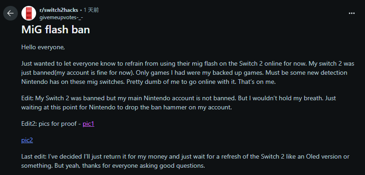Click the words 'Last edit:' in the post

[x=34, y=157]
